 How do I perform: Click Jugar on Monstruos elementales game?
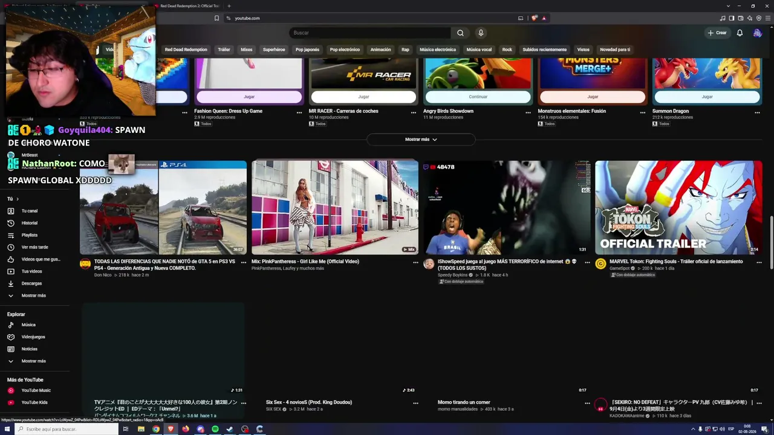[593, 97]
